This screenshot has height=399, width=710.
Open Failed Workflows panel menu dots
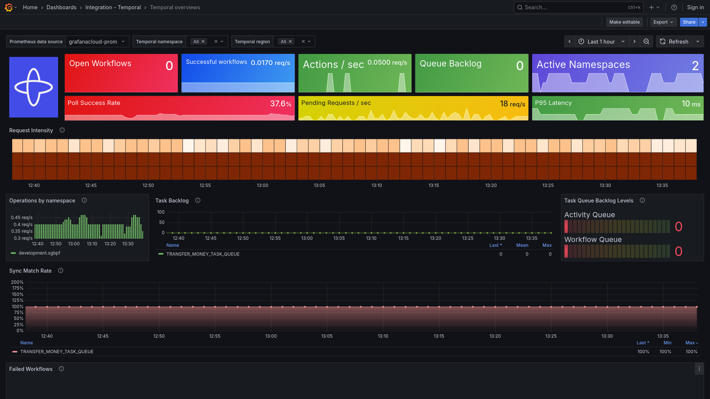[x=699, y=369]
